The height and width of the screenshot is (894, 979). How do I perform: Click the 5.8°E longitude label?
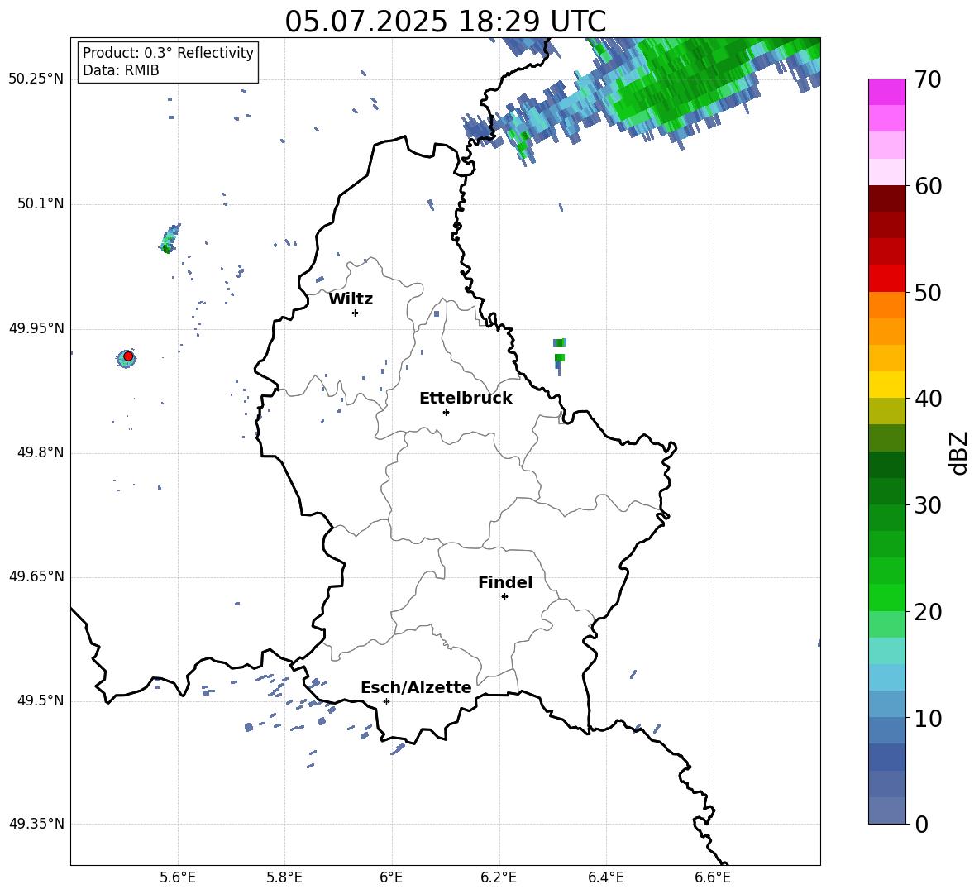pos(284,877)
